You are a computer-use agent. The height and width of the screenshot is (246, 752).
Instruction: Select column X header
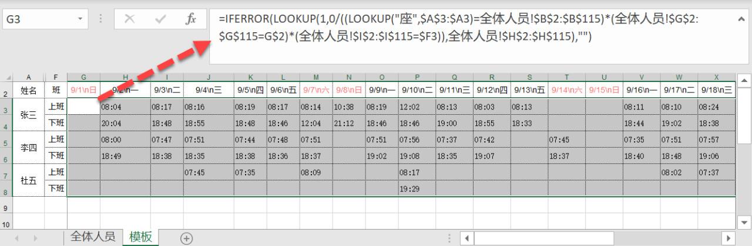coord(716,77)
